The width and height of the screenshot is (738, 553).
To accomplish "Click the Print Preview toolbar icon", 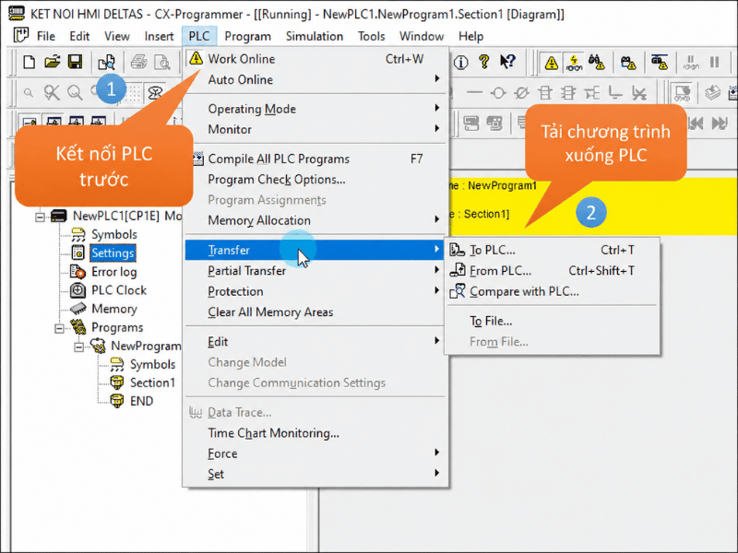I will (162, 62).
